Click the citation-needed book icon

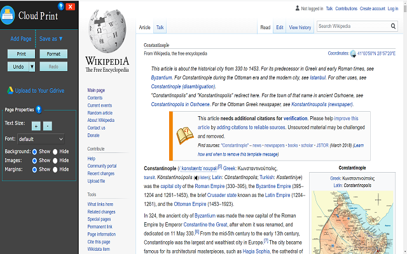185,135
